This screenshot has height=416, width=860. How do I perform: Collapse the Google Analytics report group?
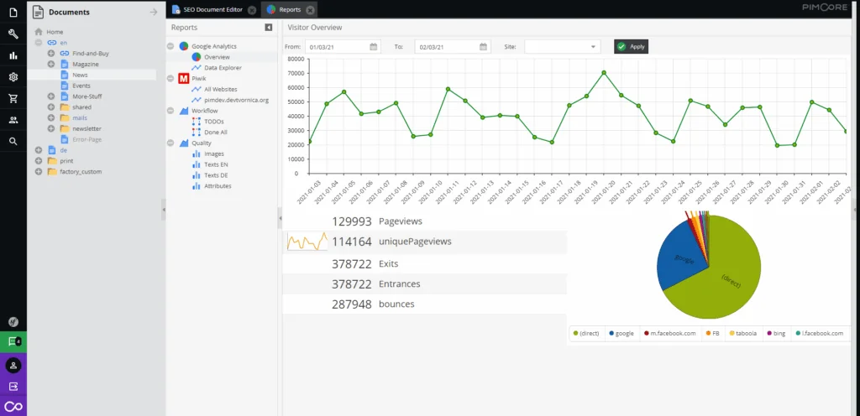point(170,46)
